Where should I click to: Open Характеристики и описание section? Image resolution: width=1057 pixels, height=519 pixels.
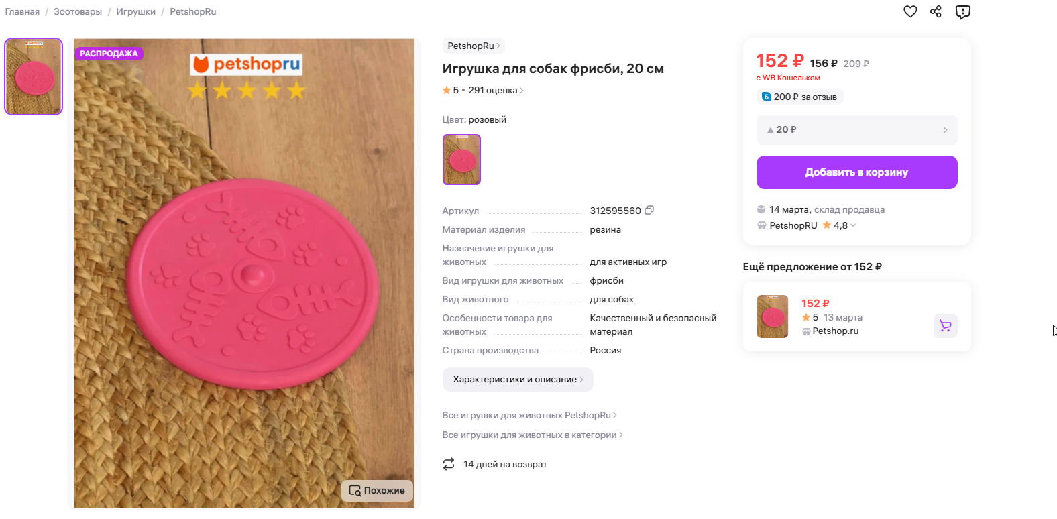[x=517, y=380]
